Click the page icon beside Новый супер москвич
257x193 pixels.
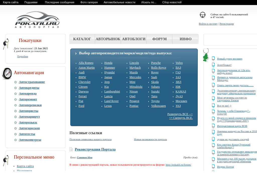click(213, 58)
